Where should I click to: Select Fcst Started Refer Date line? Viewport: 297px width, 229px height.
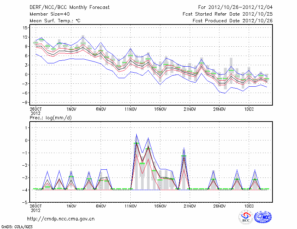228,14
